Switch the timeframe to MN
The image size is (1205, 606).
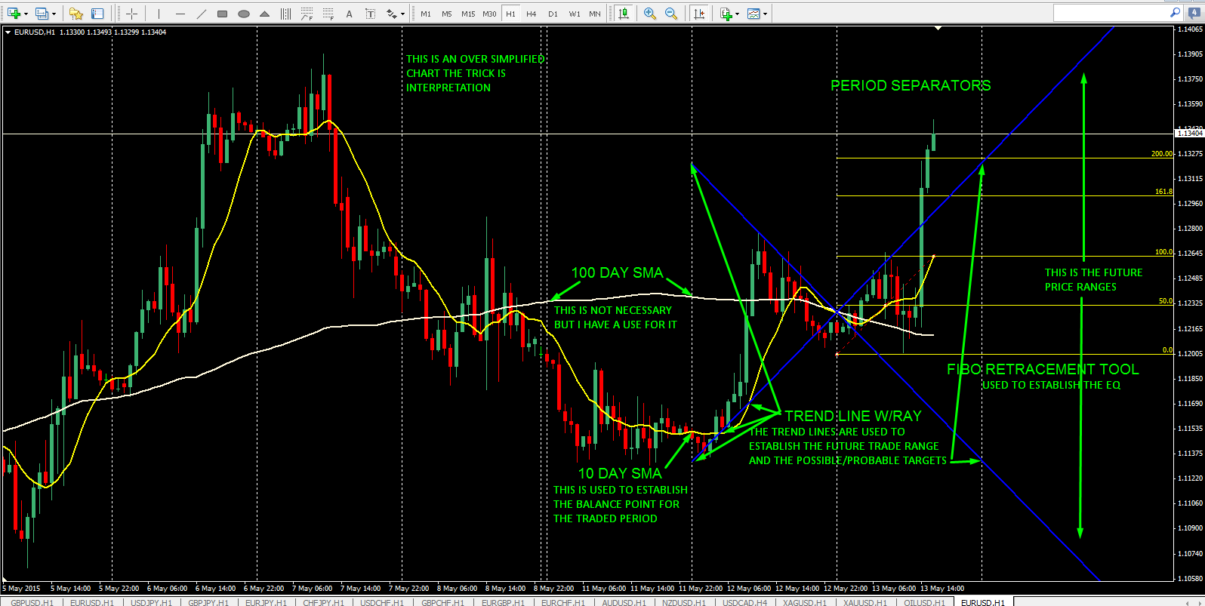[x=595, y=14]
